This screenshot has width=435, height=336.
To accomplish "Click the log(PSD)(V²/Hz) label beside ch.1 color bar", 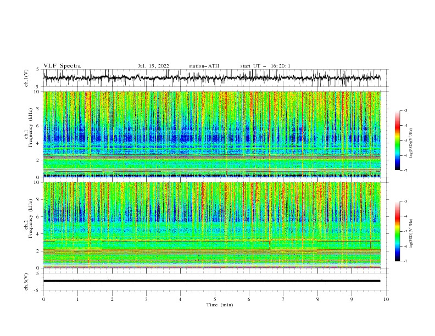I will tap(411, 143).
